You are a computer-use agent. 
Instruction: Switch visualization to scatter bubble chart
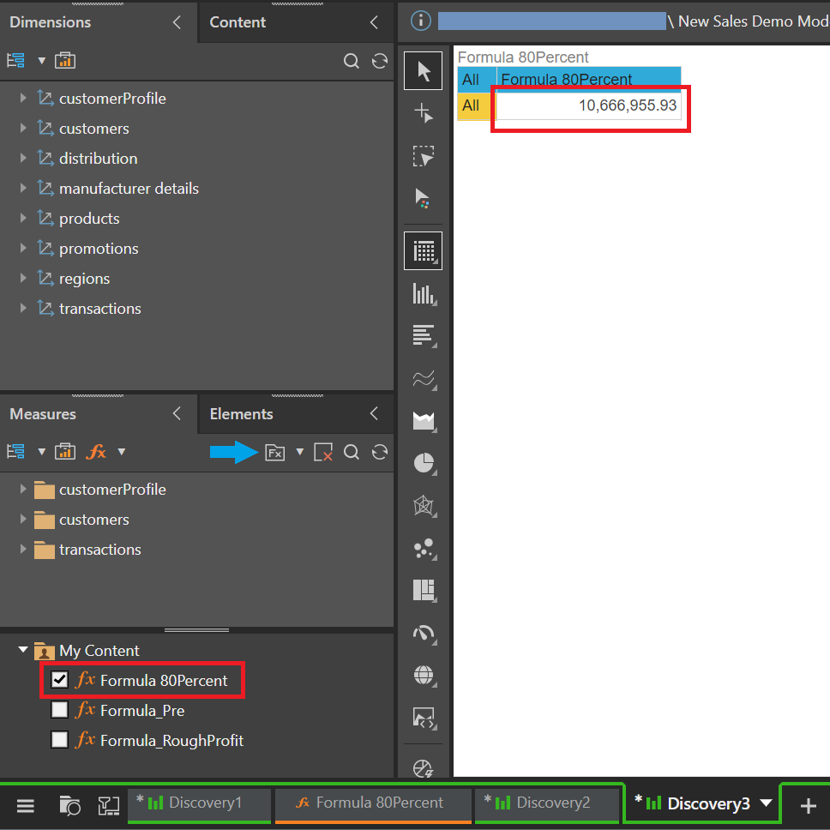[x=424, y=549]
